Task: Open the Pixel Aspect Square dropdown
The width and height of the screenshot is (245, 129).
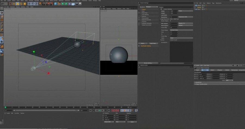Action: pyautogui.click(x=185, y=25)
